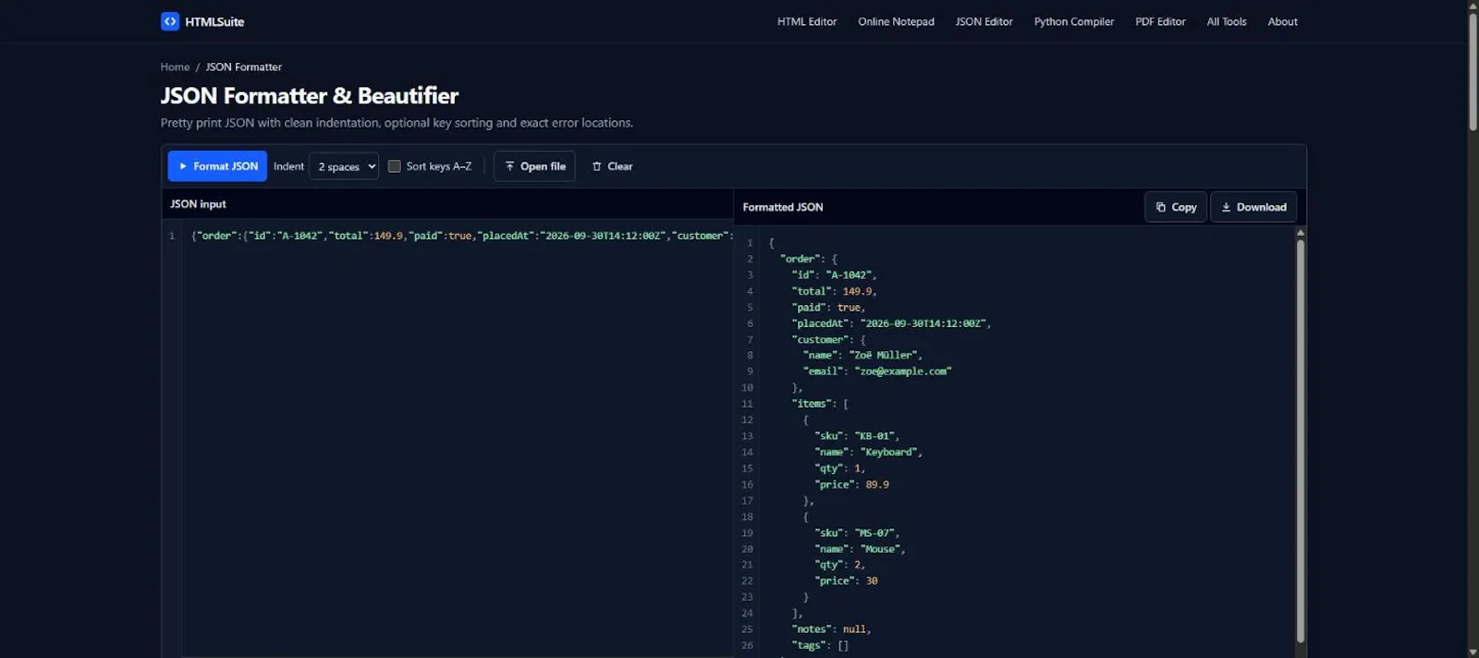Go to the Home breadcrumb link

tap(175, 67)
